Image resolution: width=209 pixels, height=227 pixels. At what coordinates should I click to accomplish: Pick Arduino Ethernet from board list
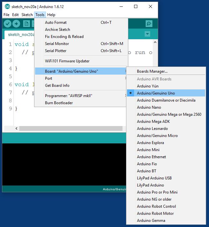pyautogui.click(x=166, y=157)
